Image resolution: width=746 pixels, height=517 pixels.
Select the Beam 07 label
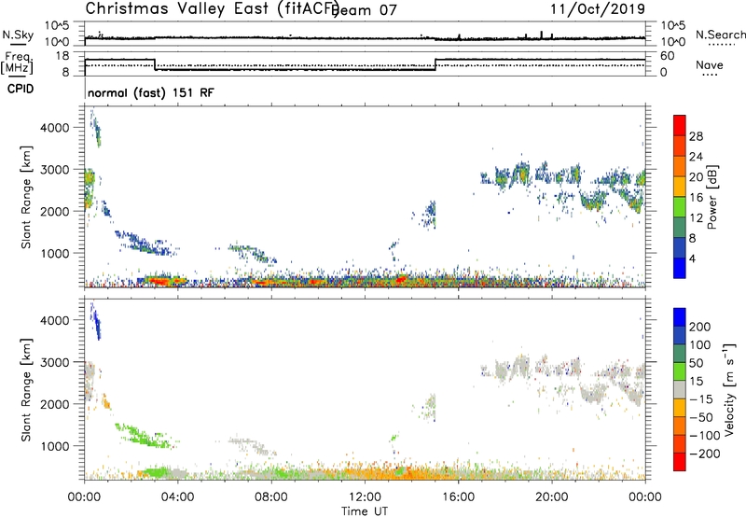[x=366, y=10]
